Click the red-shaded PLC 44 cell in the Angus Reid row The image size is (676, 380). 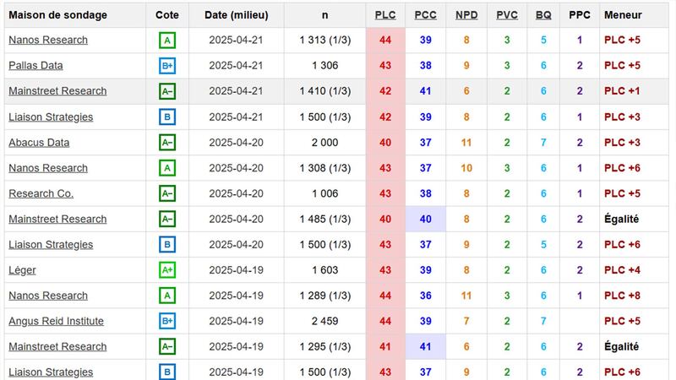tap(385, 322)
